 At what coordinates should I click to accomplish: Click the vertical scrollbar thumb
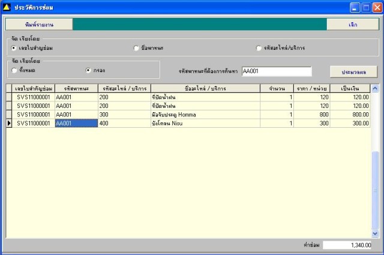coord(375,190)
